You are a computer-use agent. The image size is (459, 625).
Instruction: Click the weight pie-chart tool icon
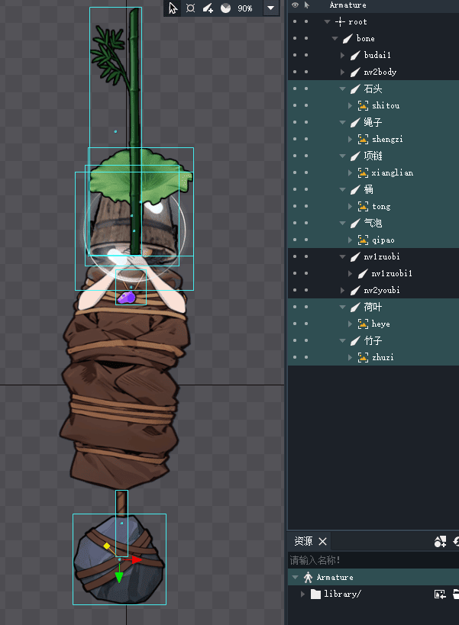226,8
